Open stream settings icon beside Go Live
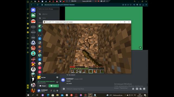Screen dimensions: 174x97 tap(57, 77)
